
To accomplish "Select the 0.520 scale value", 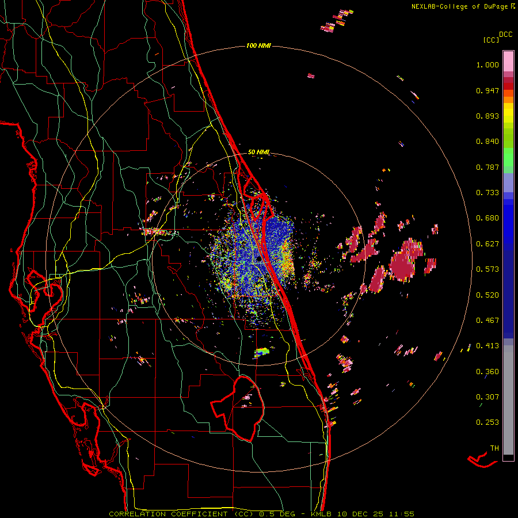I will (x=487, y=295).
